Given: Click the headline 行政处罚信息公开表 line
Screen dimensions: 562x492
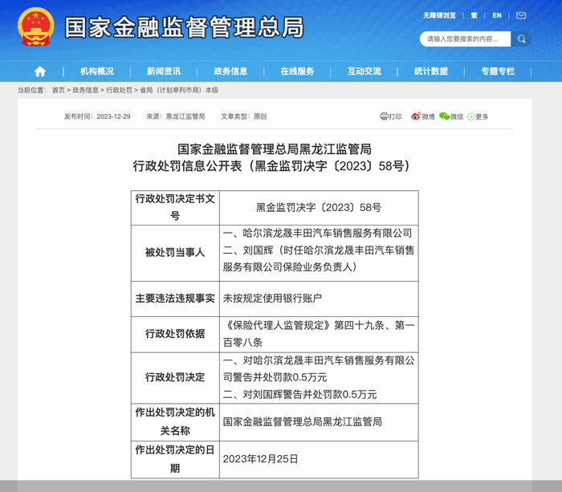Looking at the screenshot, I should 271,166.
